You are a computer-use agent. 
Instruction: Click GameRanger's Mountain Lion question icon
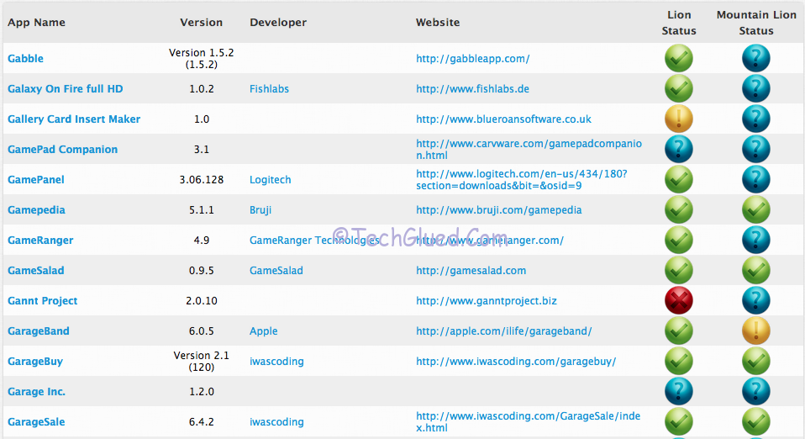point(755,240)
